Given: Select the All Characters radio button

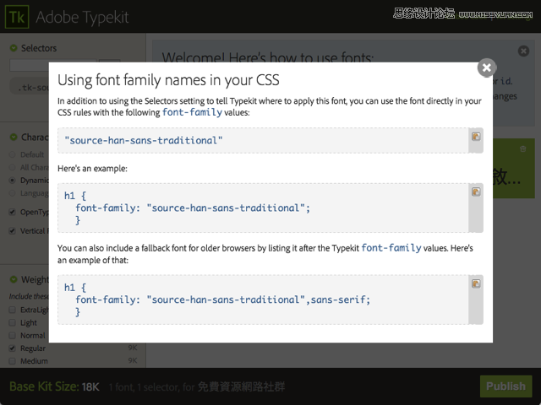Looking at the screenshot, I should click(x=13, y=167).
